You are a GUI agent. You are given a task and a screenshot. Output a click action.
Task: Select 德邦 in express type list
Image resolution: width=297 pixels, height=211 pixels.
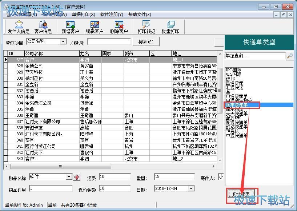(230, 79)
